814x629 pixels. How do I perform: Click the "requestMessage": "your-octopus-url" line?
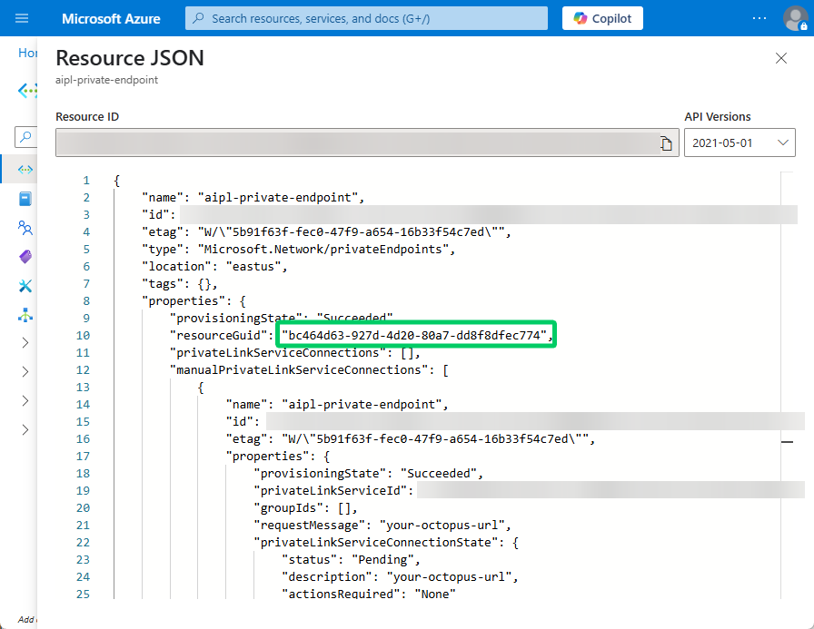click(382, 526)
